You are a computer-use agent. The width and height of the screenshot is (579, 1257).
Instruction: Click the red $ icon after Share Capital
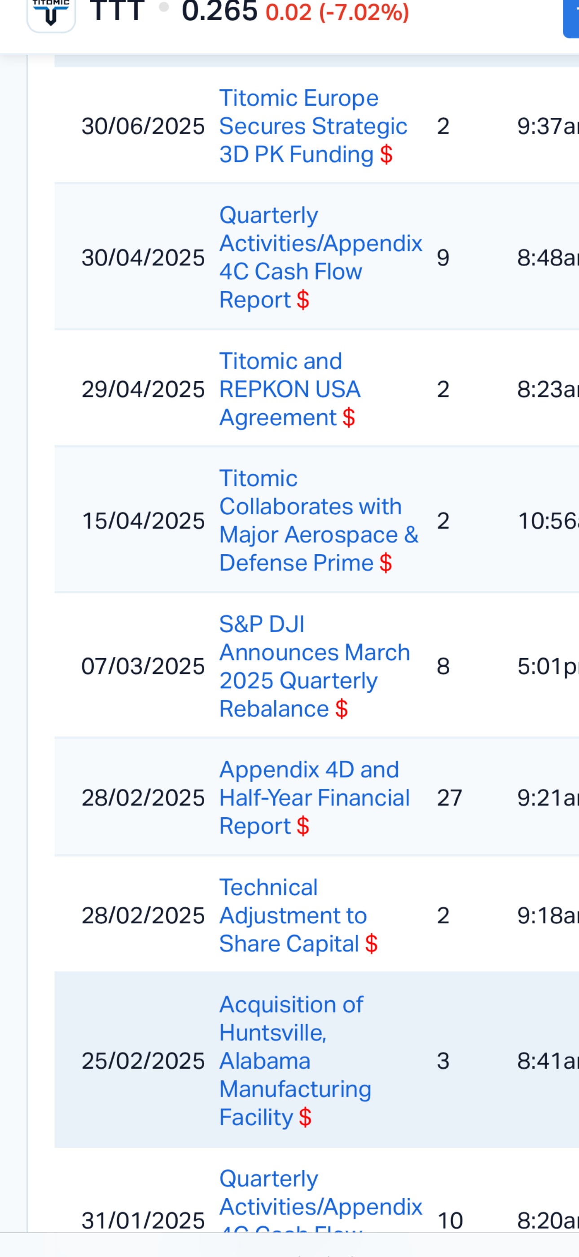(371, 944)
